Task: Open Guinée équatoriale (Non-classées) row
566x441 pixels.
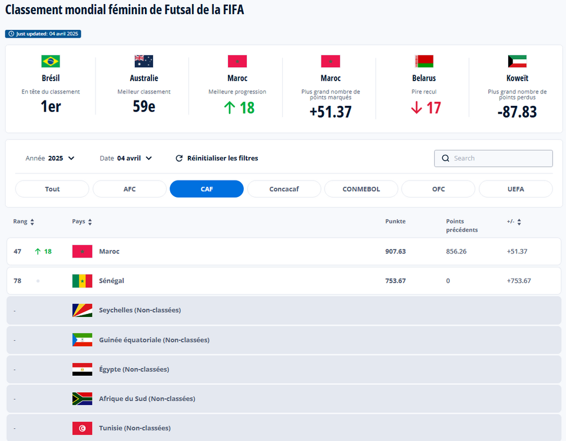Action: tap(284, 340)
